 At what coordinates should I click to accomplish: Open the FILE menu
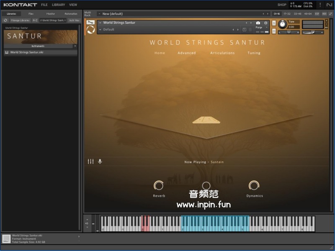click(x=44, y=5)
